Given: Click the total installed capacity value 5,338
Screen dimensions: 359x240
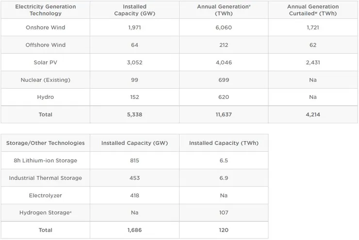Looking at the screenshot, I should (x=134, y=114).
